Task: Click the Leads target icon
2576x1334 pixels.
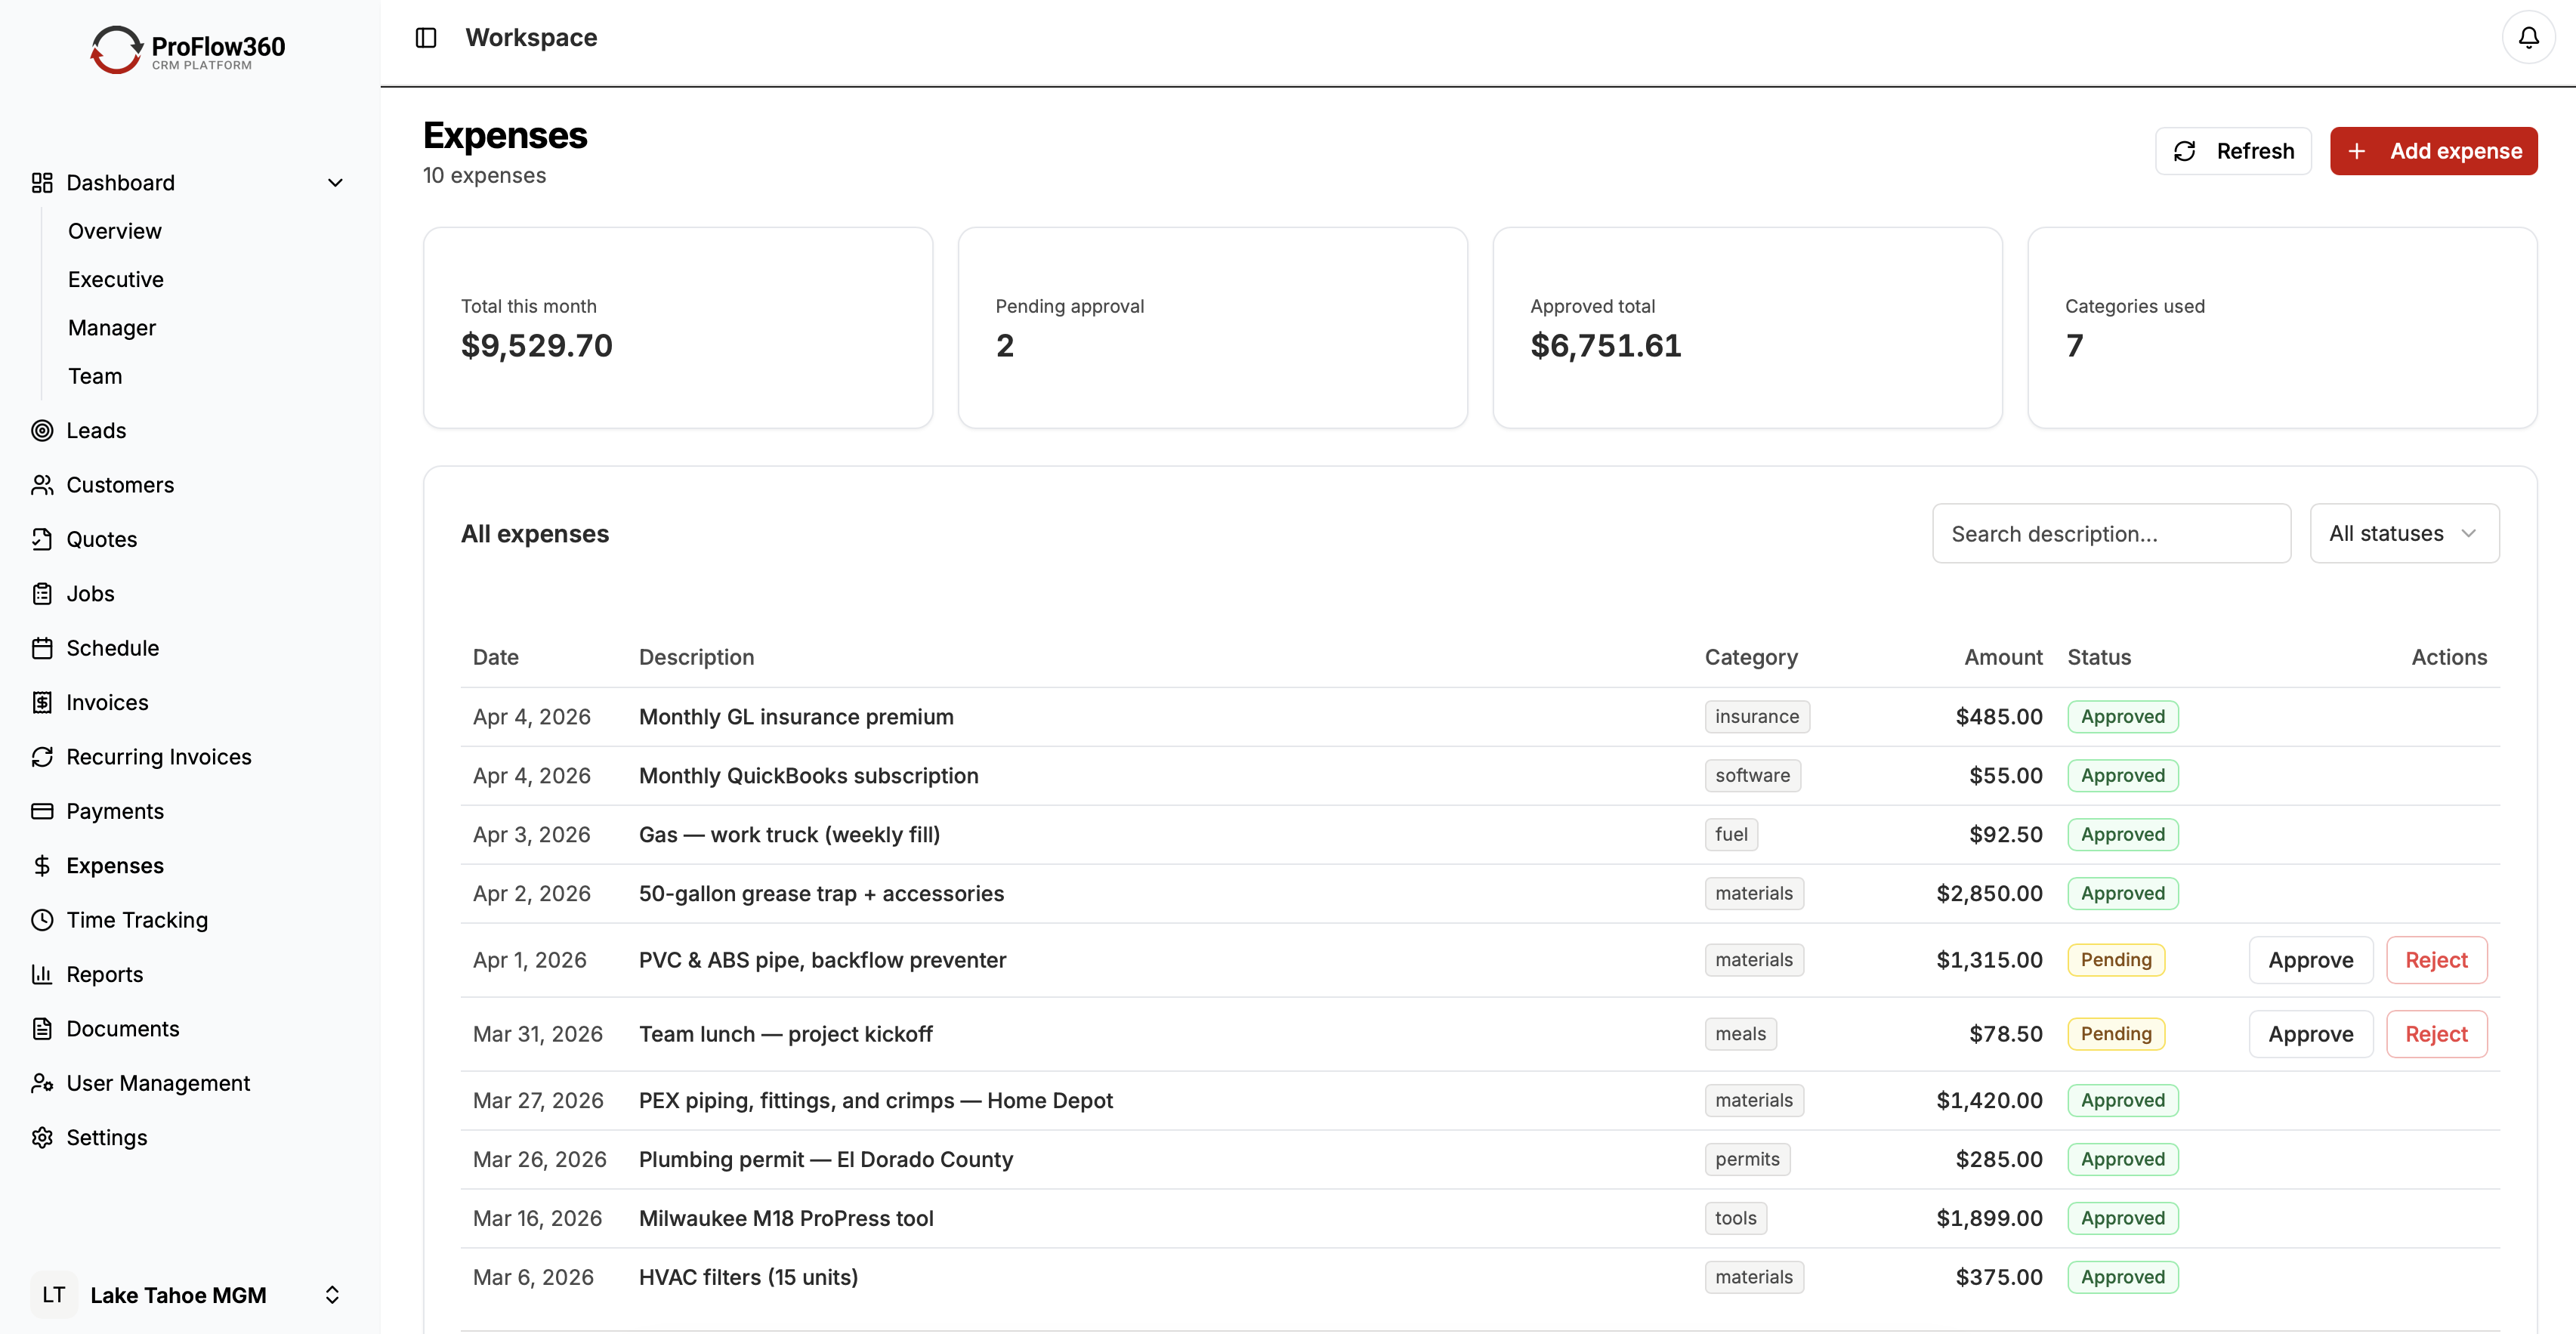Action: 42,431
